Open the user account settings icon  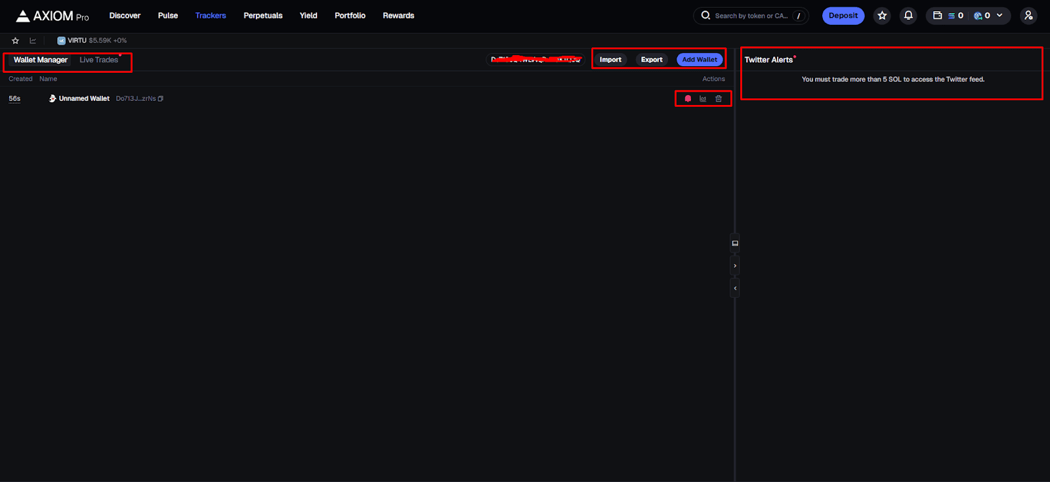coord(1028,16)
